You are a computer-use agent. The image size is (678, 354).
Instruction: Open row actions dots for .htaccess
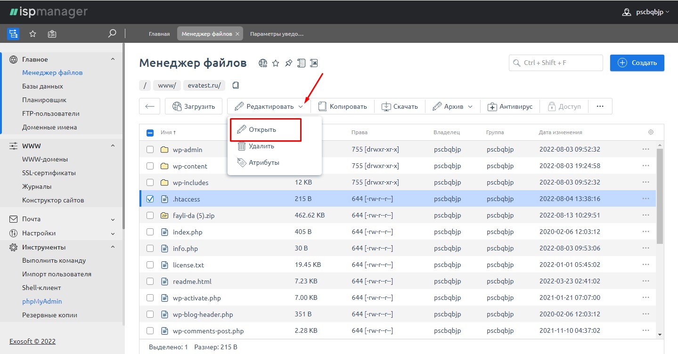[645, 199]
